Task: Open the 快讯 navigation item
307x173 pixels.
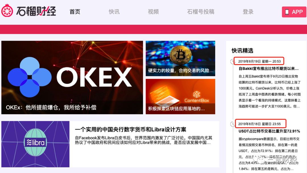Action: click(x=114, y=12)
